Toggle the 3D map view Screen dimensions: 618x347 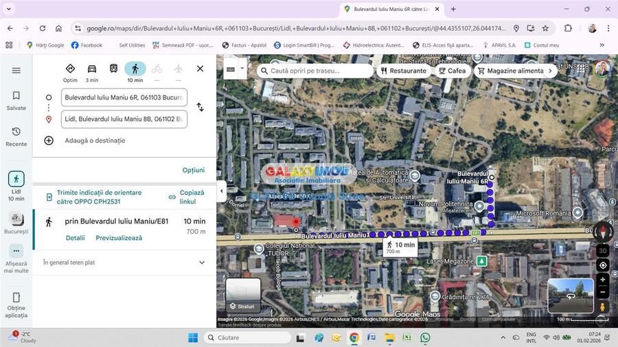[x=603, y=250]
